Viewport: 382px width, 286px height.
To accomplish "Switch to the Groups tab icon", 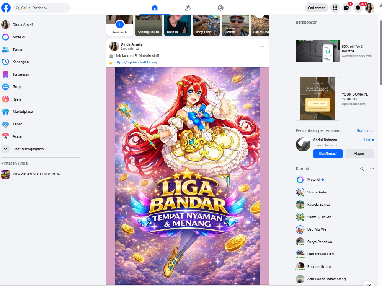I will tap(220, 8).
